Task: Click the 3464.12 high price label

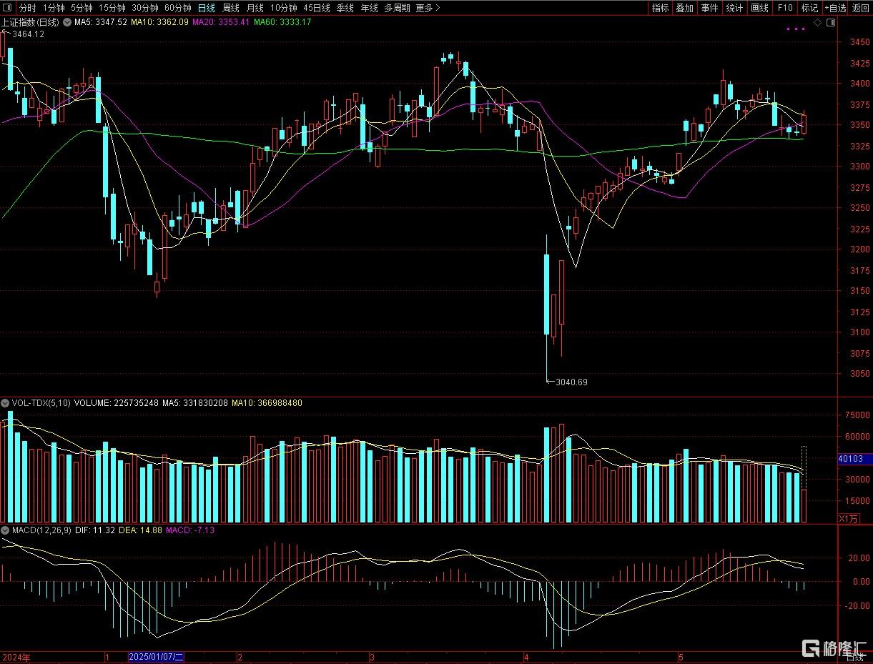Action: [29, 34]
